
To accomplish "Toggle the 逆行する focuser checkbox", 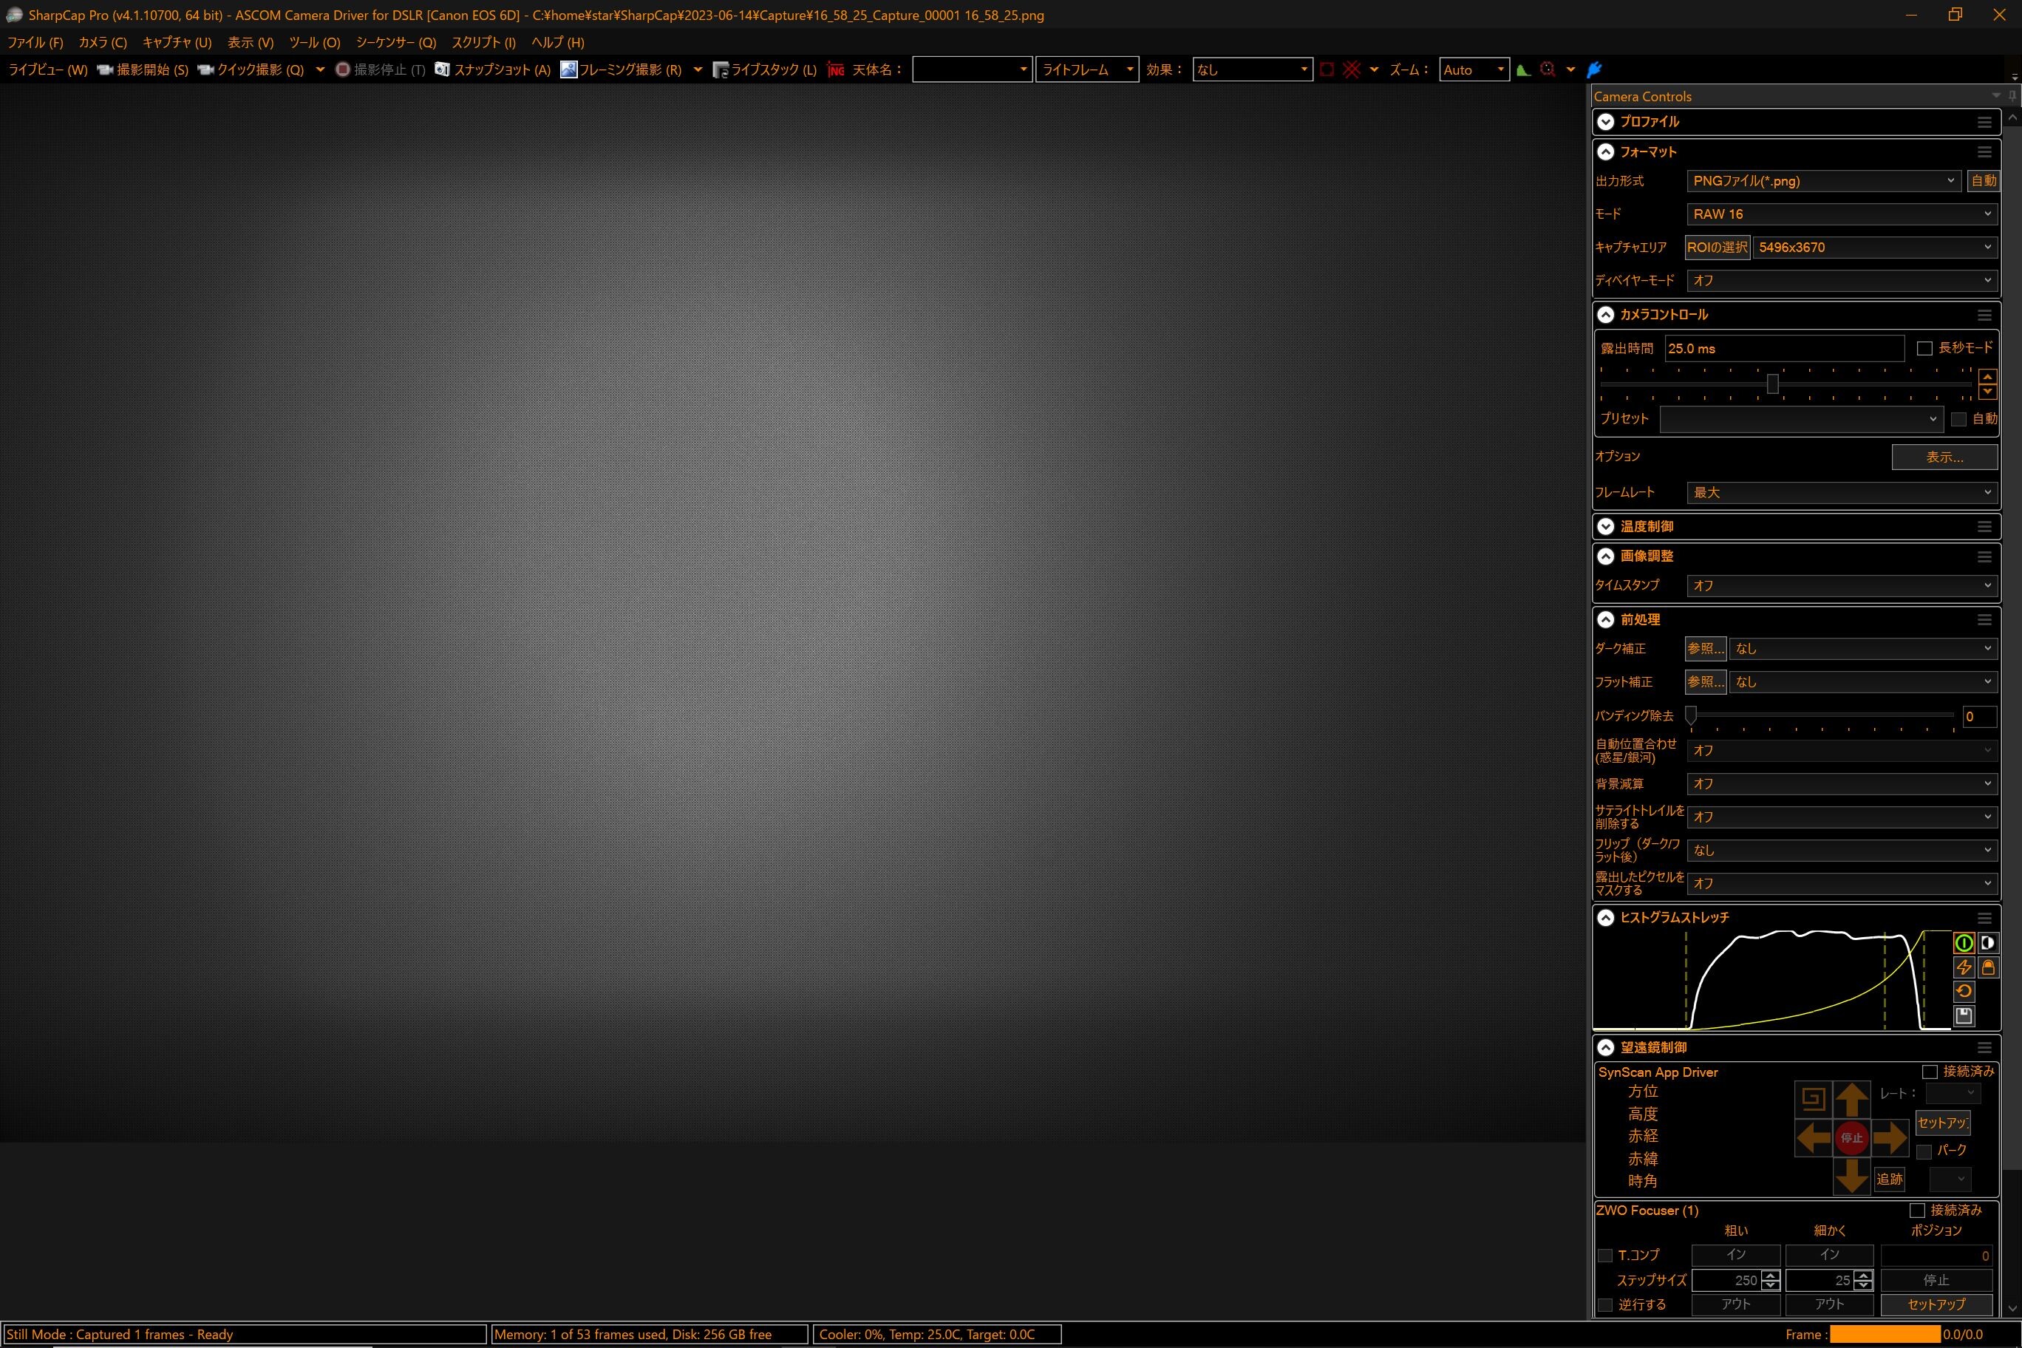I will click(x=1604, y=1305).
